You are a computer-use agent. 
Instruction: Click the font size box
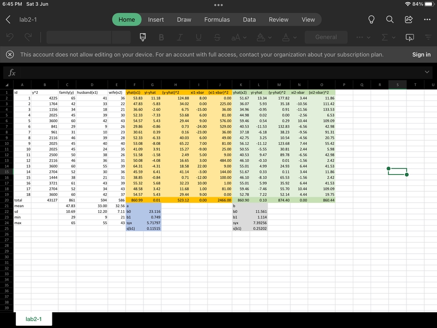click(x=121, y=37)
